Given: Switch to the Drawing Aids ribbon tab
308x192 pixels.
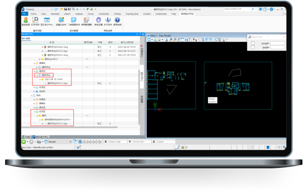Looking at the screenshot, I should point(132,14).
